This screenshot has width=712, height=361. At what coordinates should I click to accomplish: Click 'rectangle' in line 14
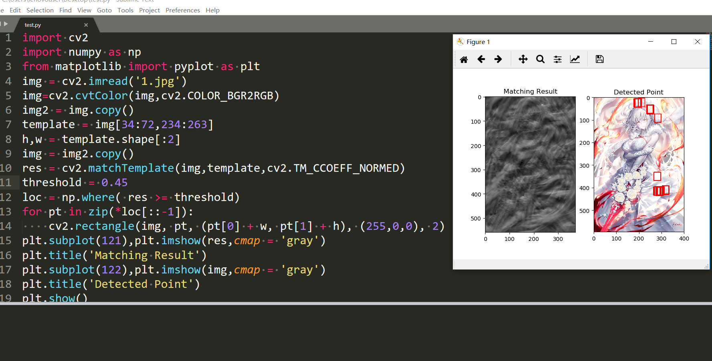click(105, 226)
